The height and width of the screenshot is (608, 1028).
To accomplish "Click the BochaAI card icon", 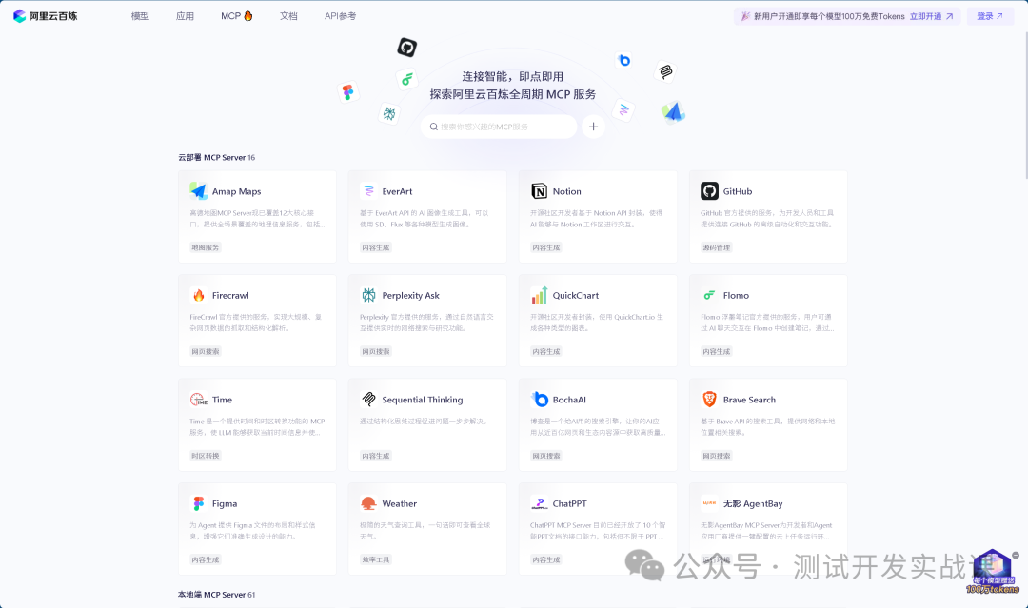I will [539, 399].
